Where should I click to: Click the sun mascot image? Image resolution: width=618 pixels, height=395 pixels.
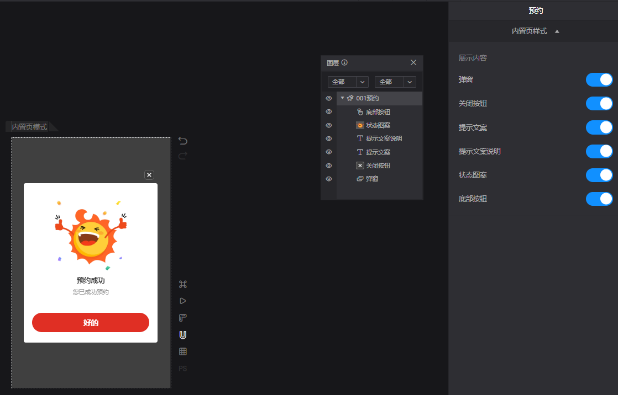pyautogui.click(x=91, y=235)
